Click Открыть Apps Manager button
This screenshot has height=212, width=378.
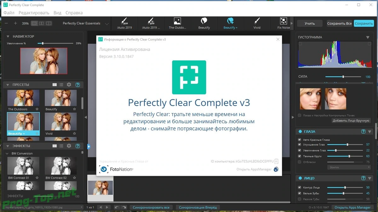[x=352, y=207]
